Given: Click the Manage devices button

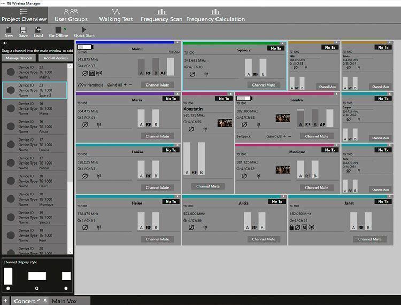Looking at the screenshot, I should point(19,58).
